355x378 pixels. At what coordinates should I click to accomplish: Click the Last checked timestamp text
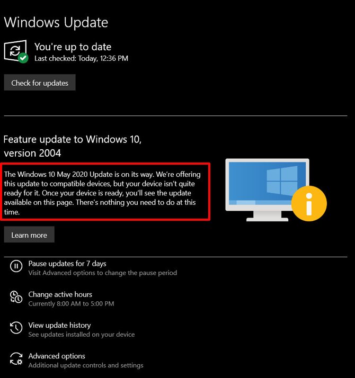[x=81, y=58]
